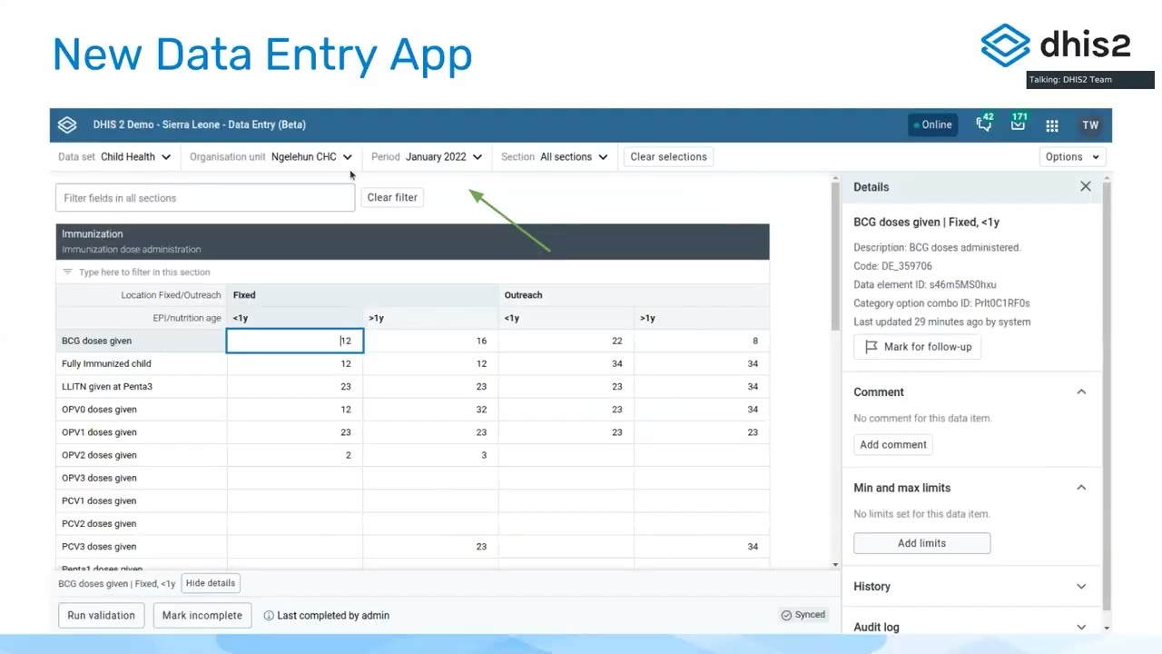Image resolution: width=1162 pixels, height=654 pixels.
Task: Open the TW user profile avatar
Action: [x=1090, y=125]
